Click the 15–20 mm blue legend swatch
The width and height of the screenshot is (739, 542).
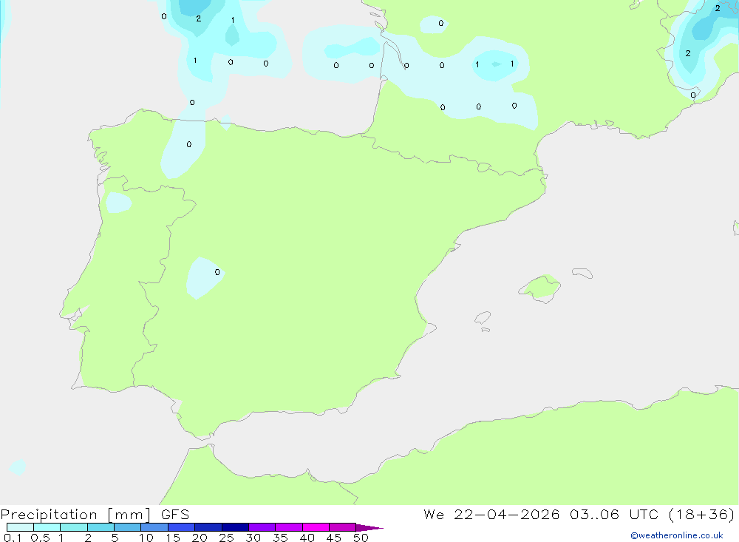click(x=182, y=527)
